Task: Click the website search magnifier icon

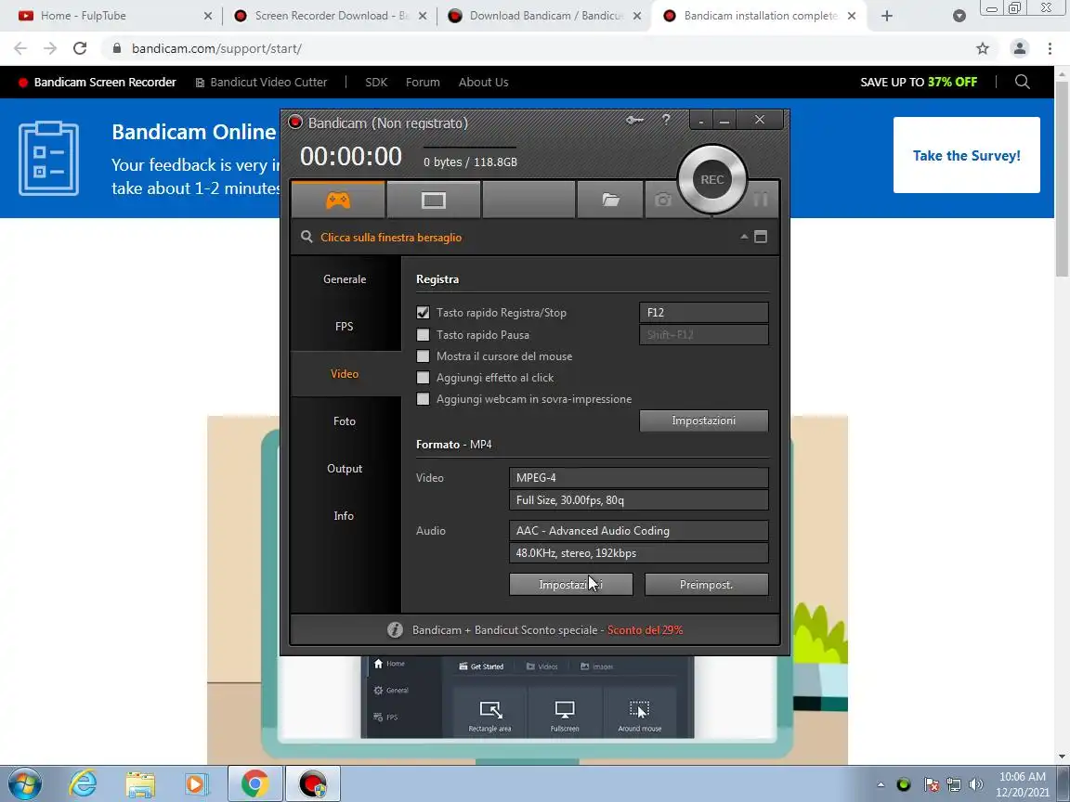Action: 1023,82
